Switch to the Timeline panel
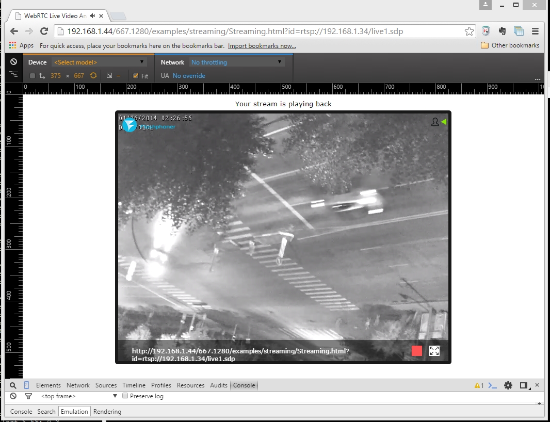The height and width of the screenshot is (422, 550). 134,385
